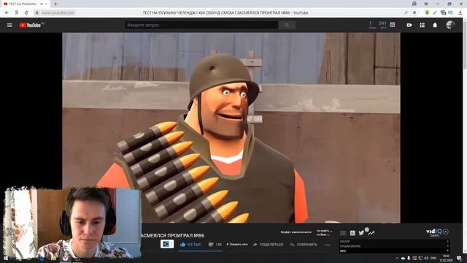
Task: Open the browser menu lines icon
Action: coord(426,4)
